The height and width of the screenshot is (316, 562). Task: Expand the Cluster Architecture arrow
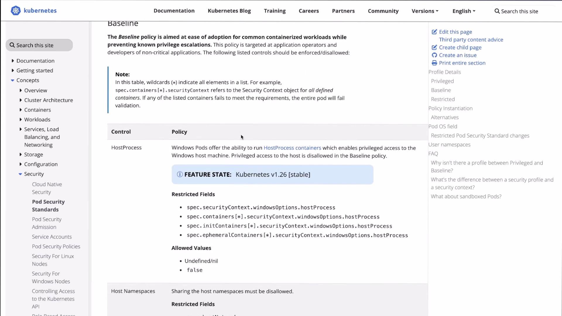tap(20, 100)
